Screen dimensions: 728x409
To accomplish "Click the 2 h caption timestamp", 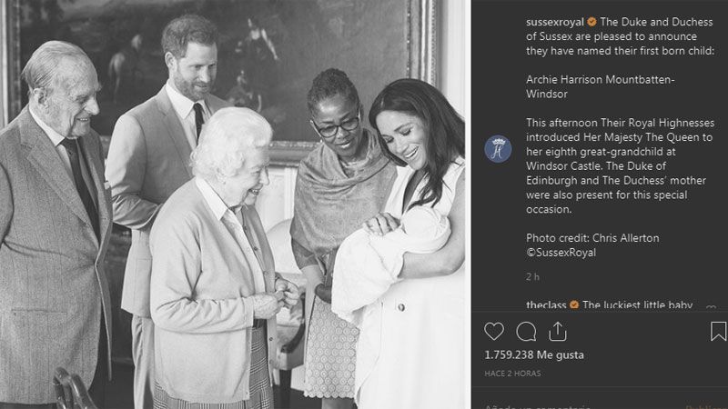I will [532, 277].
